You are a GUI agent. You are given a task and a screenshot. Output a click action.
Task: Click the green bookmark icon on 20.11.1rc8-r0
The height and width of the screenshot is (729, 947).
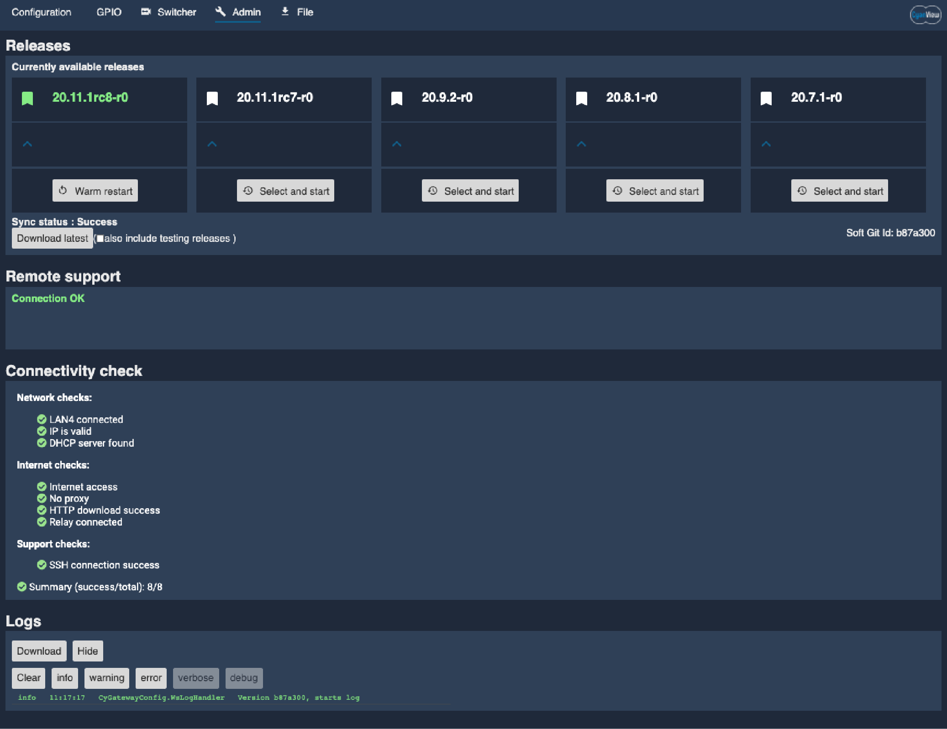pos(28,97)
